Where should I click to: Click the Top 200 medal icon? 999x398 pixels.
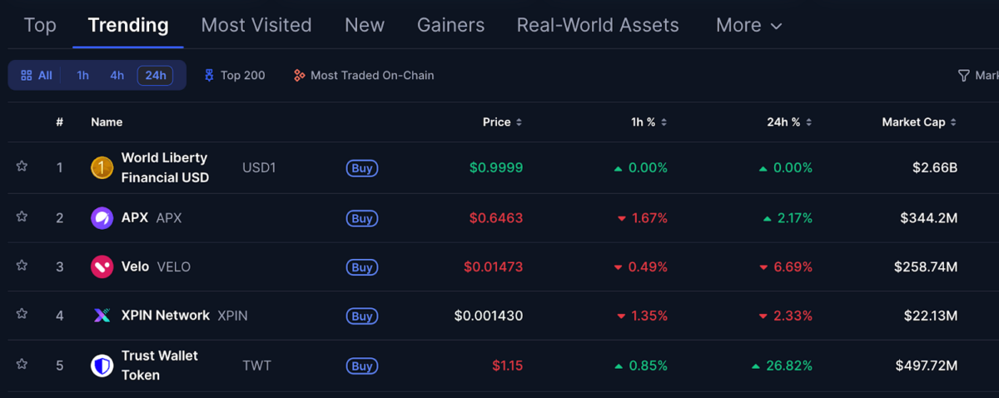click(x=209, y=76)
